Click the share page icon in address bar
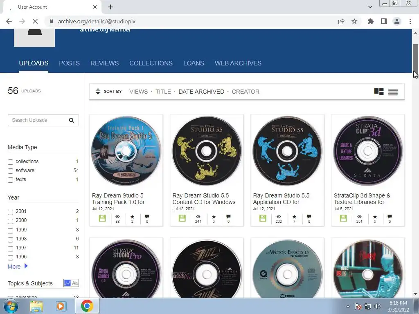Viewport: 419px width, 314px height. pos(341,21)
